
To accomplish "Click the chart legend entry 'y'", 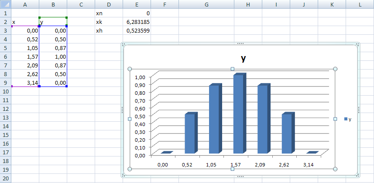I will 348,119.
